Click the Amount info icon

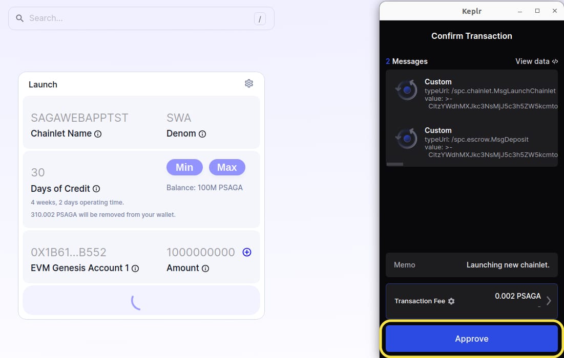click(205, 268)
